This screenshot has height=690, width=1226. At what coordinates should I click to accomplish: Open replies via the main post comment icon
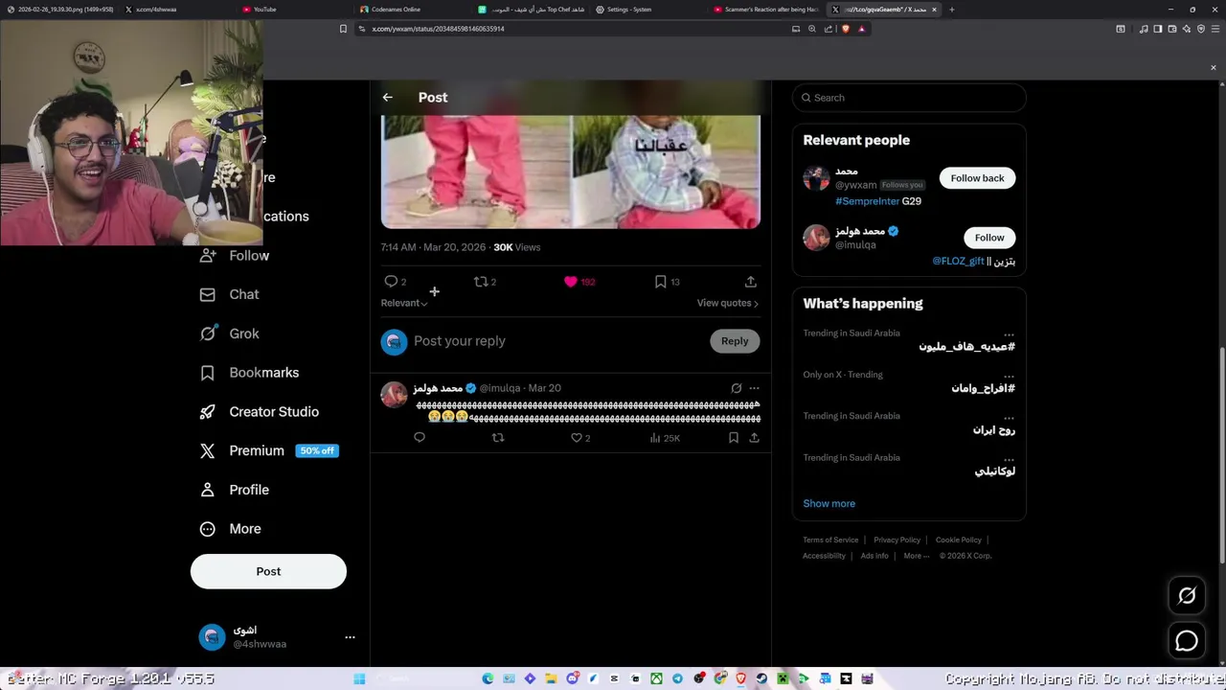[x=391, y=282]
